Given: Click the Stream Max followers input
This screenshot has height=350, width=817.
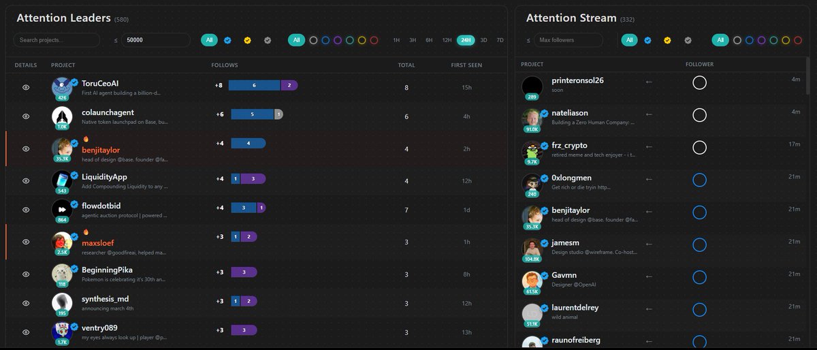Looking at the screenshot, I should click(568, 40).
